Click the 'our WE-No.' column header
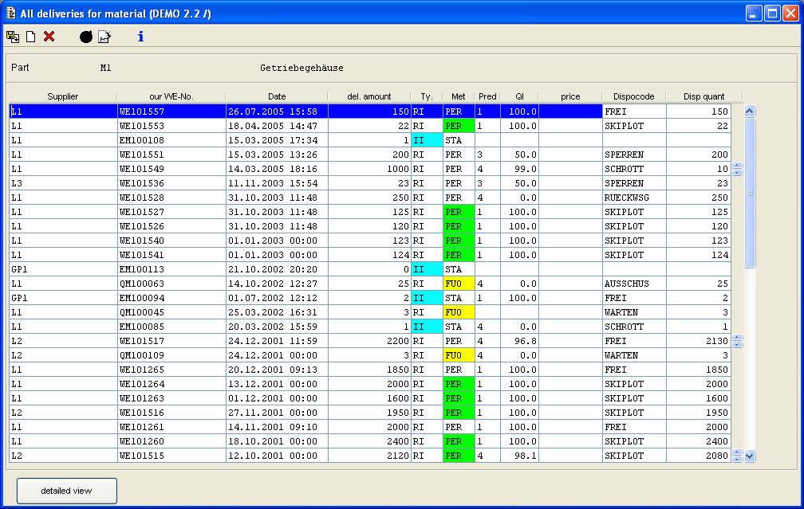The height and width of the screenshot is (509, 804). tap(171, 96)
